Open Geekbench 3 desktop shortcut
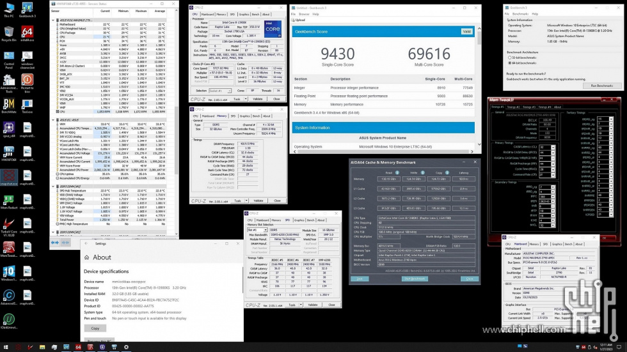Image resolution: width=627 pixels, height=352 pixels. click(x=27, y=10)
